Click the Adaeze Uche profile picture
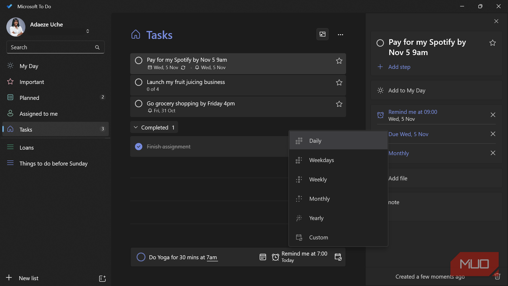The image size is (508, 286). coord(16,27)
